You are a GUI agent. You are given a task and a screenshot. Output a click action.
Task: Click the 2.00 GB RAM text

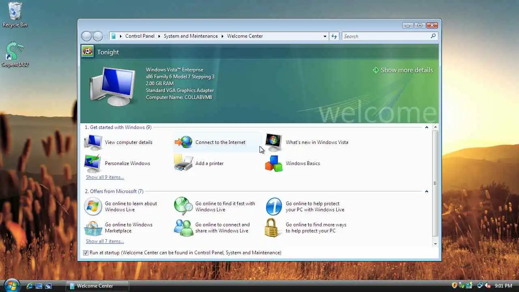click(x=160, y=84)
